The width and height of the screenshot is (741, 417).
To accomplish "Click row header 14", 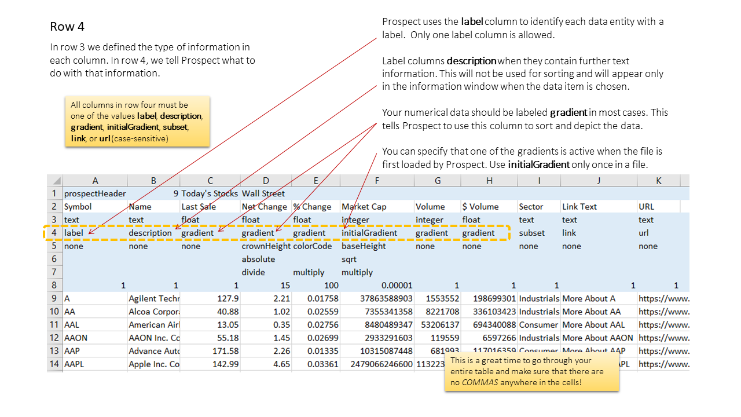I will 55,364.
